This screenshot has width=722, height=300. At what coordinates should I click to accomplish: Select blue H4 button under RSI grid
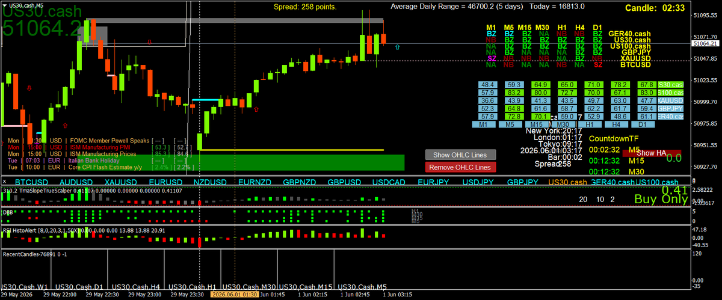click(617, 124)
